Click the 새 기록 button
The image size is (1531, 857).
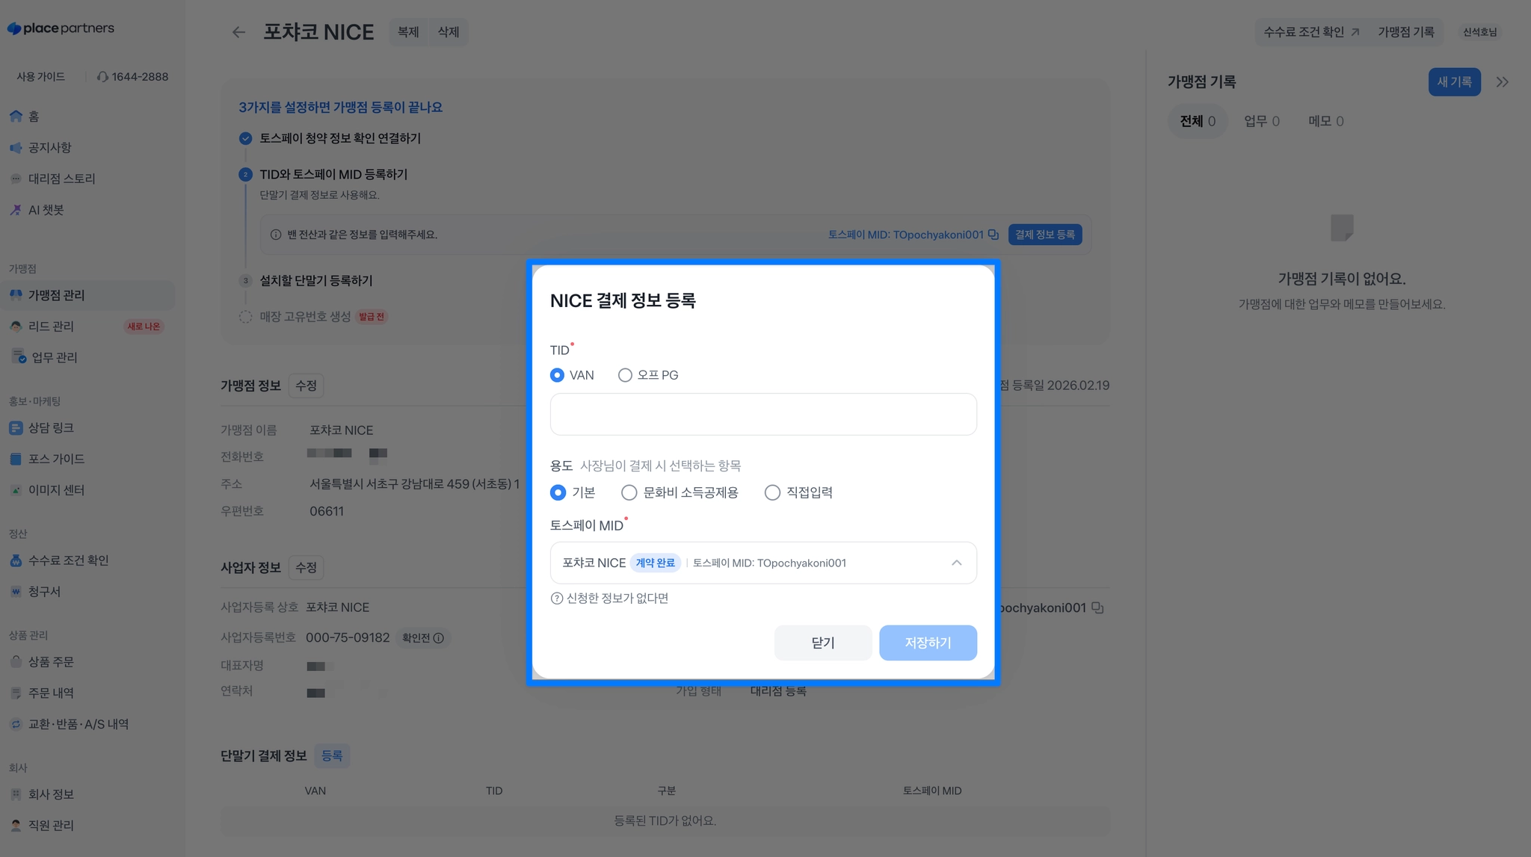pyautogui.click(x=1454, y=82)
